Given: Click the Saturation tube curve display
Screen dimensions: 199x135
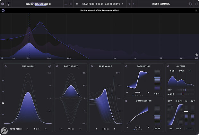Looking at the screenshot, I should pyautogui.click(x=138, y=80).
